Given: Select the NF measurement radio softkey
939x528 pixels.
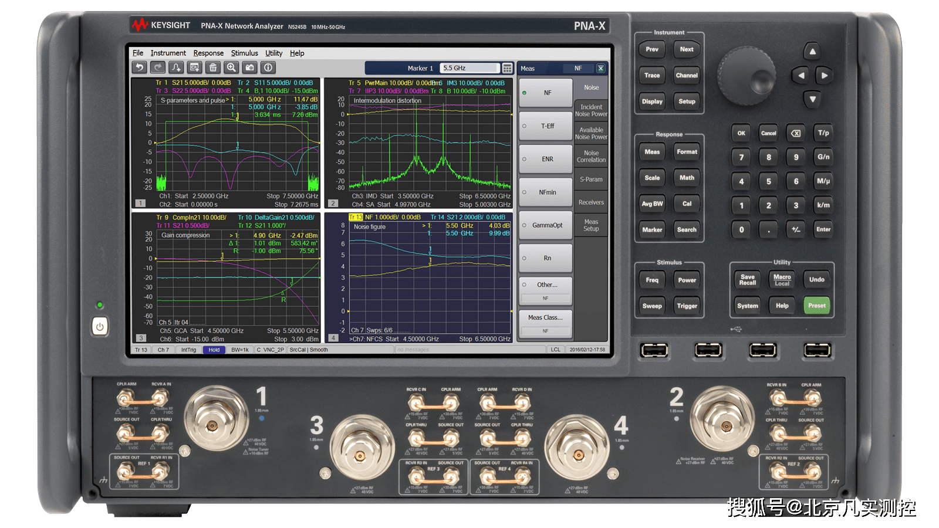Looking at the screenshot, I should [x=546, y=93].
